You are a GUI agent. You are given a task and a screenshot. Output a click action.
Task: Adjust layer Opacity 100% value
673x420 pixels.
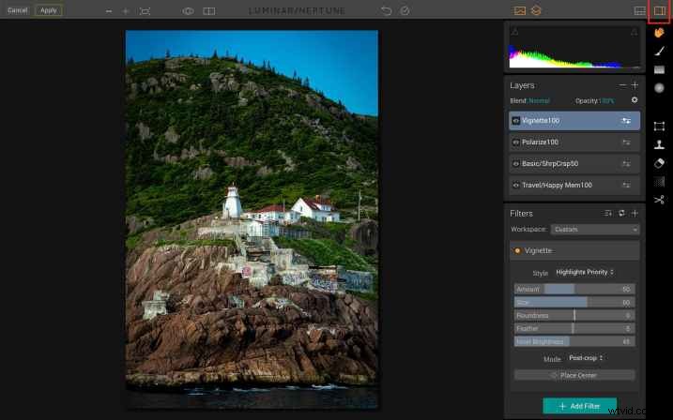[606, 100]
